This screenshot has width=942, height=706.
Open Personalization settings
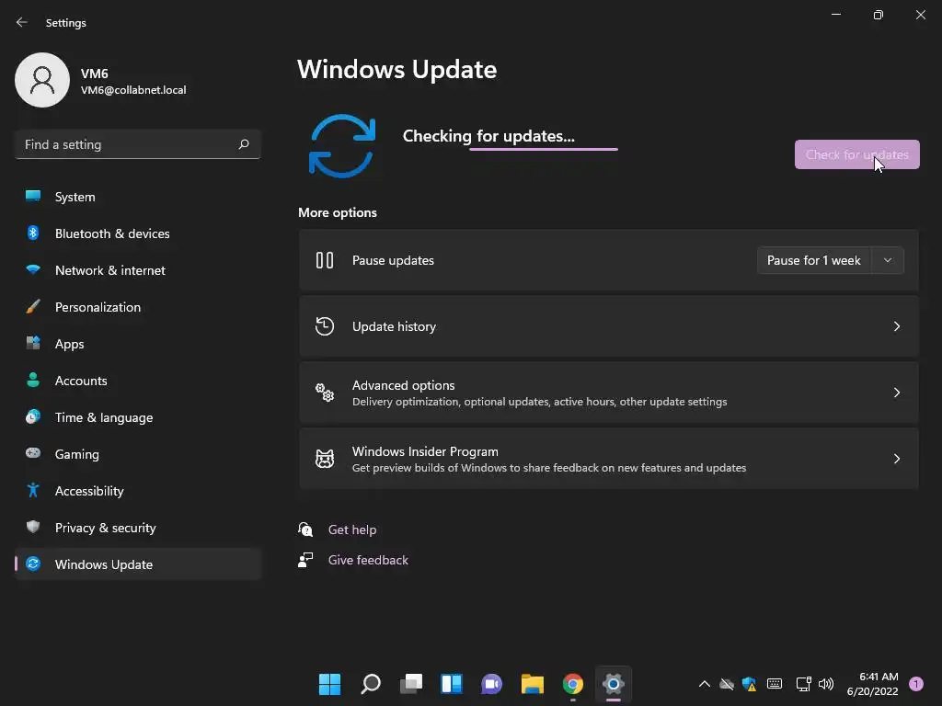(138, 306)
